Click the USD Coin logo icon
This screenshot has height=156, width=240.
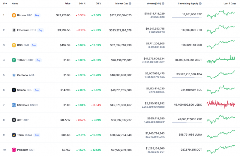(14, 105)
